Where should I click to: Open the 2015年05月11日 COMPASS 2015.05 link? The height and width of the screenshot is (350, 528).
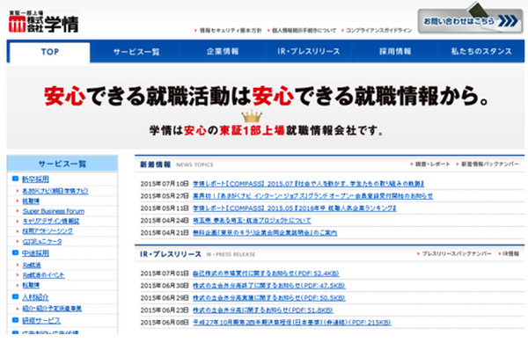coord(295,208)
